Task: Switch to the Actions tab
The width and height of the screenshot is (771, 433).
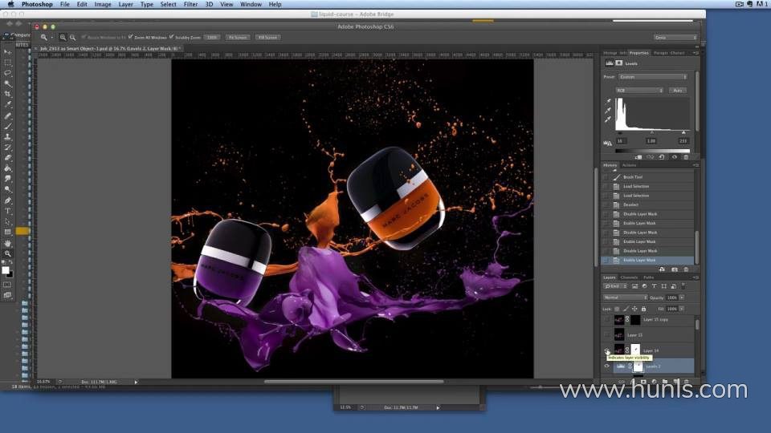Action: 629,165
